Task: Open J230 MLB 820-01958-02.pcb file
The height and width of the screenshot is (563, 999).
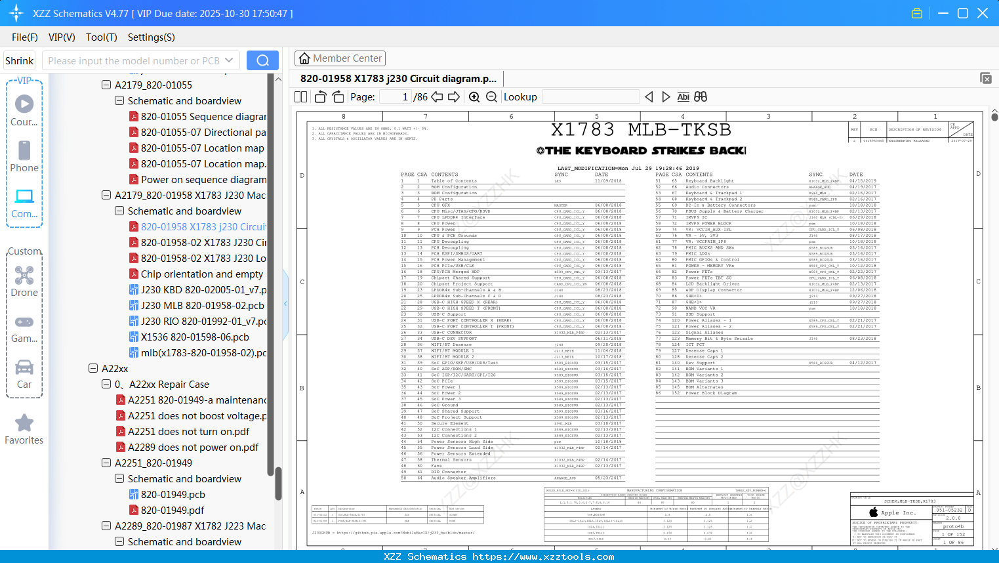Action: 202,305
